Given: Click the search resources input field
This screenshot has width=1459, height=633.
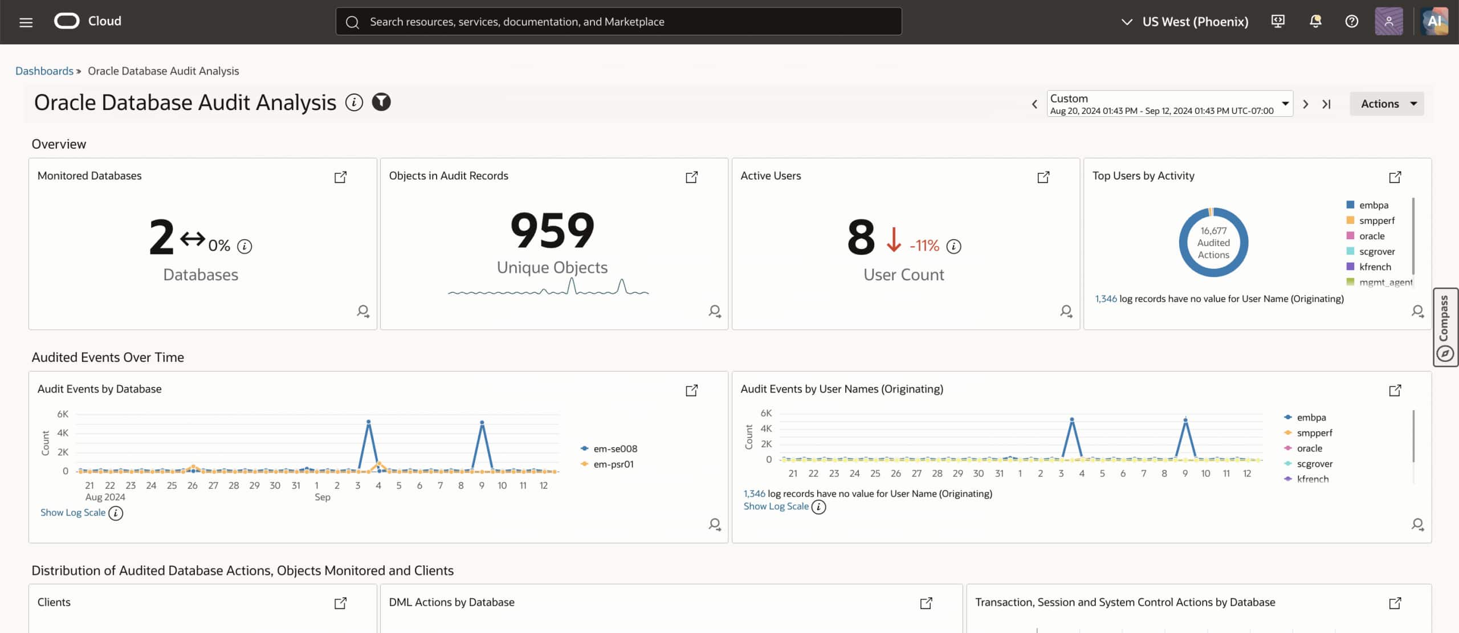Looking at the screenshot, I should coord(619,22).
